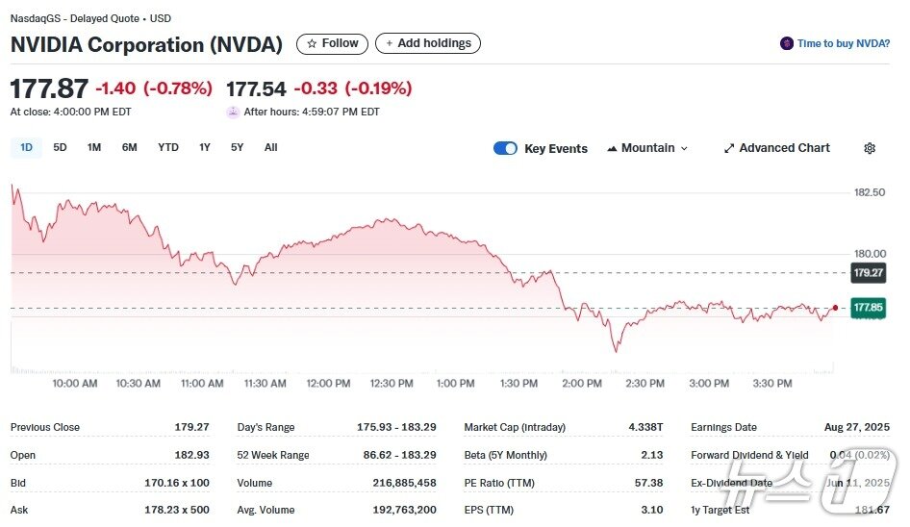The width and height of the screenshot is (910, 527).
Task: Select the 1D time range tab
Action: pyautogui.click(x=27, y=148)
